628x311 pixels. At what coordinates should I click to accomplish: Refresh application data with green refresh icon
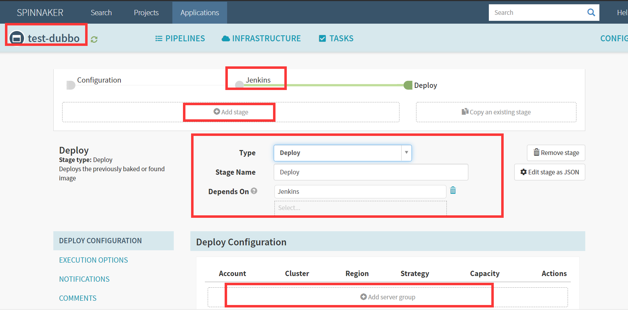click(94, 40)
